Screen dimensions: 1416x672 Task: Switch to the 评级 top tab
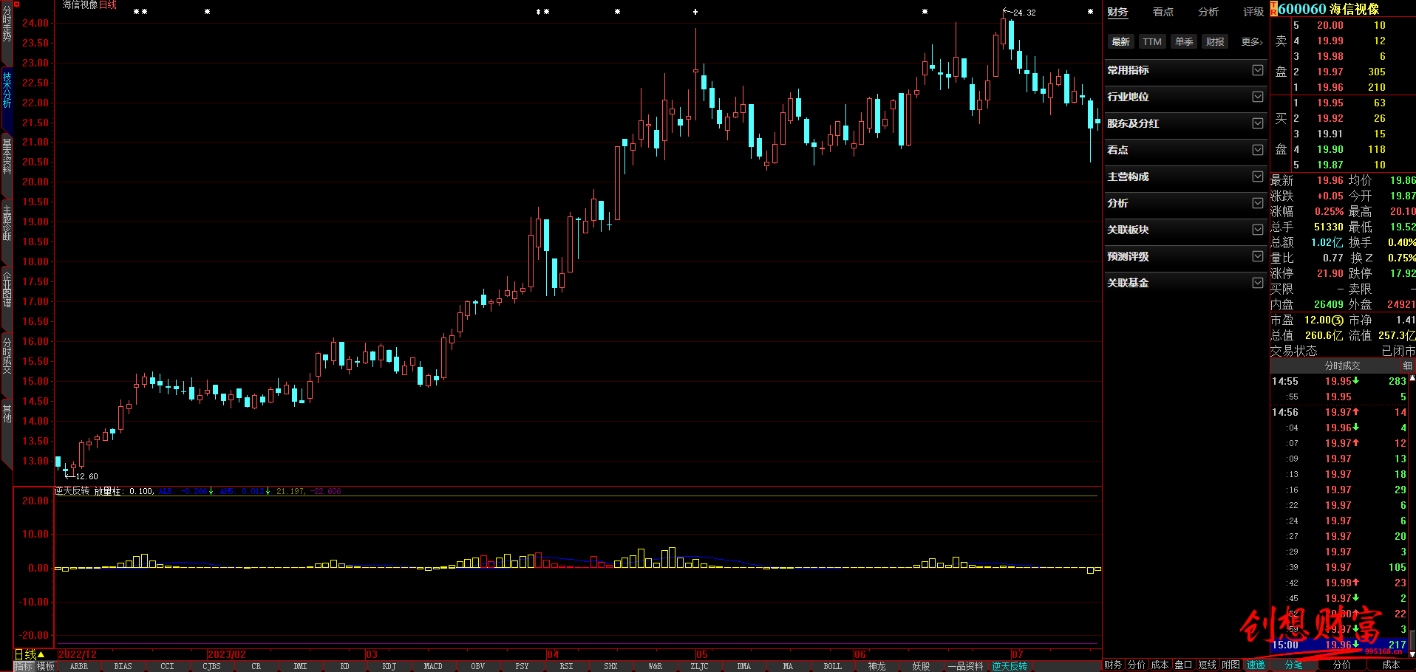click(1253, 12)
